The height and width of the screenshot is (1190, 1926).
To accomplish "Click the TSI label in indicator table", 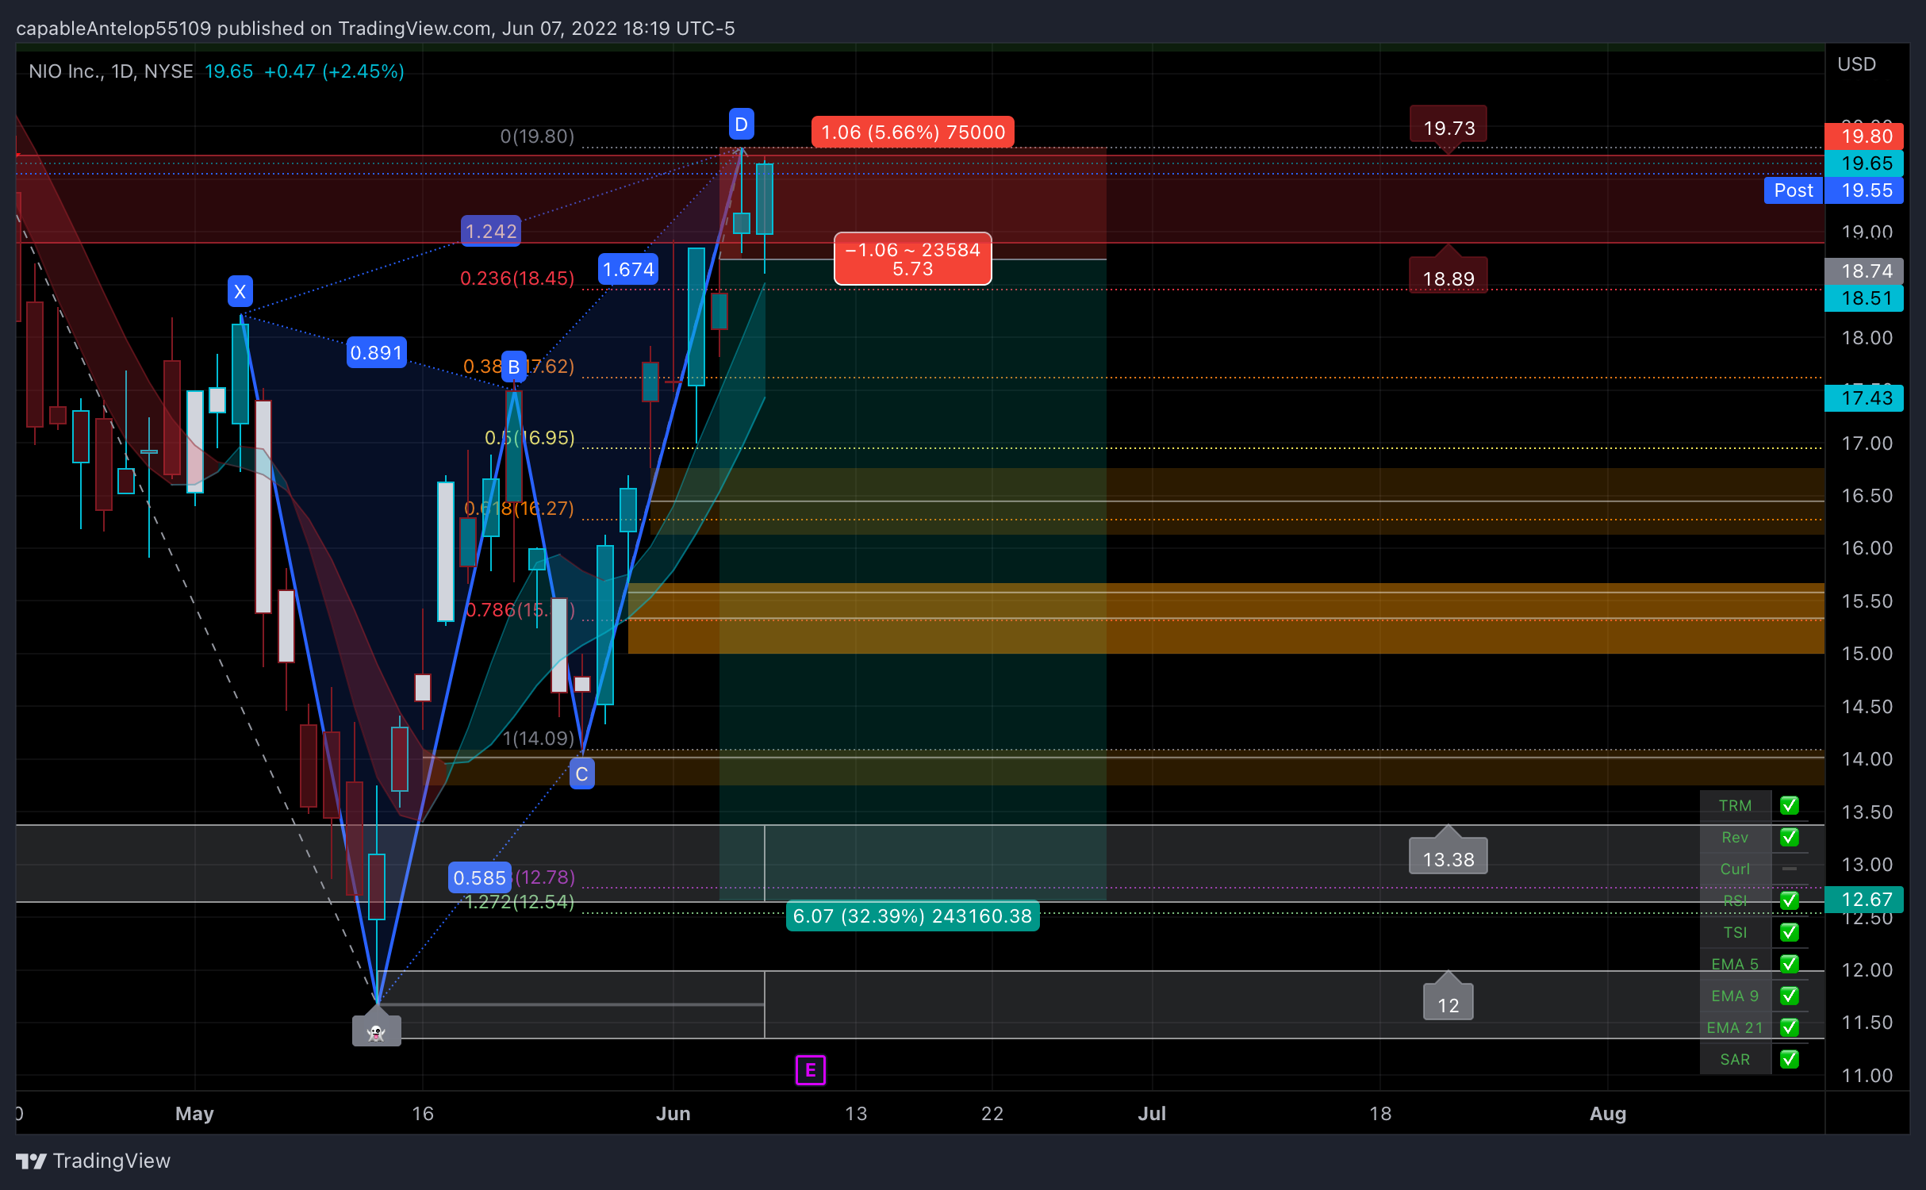I will point(1735,932).
